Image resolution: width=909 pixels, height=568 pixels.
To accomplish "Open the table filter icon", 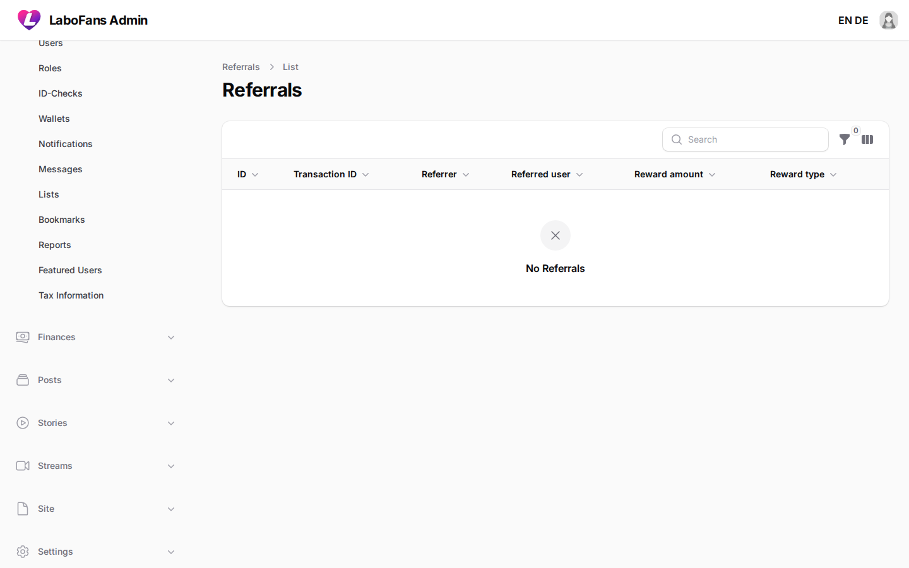I will (844, 139).
